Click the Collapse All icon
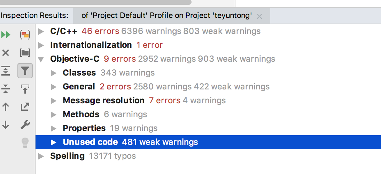 [6, 89]
